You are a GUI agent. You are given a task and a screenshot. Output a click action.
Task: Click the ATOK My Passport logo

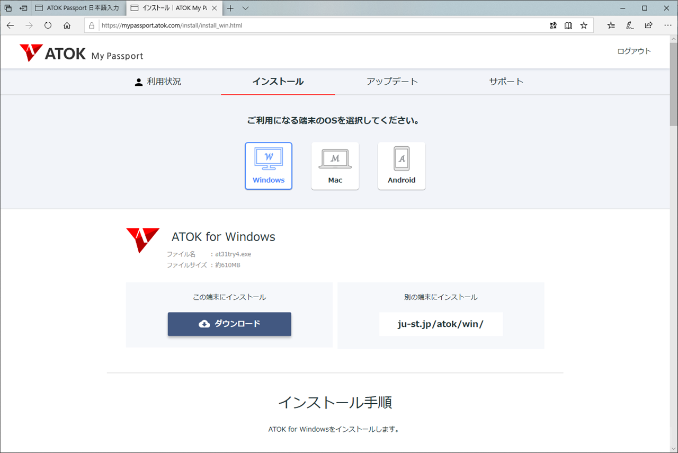[81, 53]
